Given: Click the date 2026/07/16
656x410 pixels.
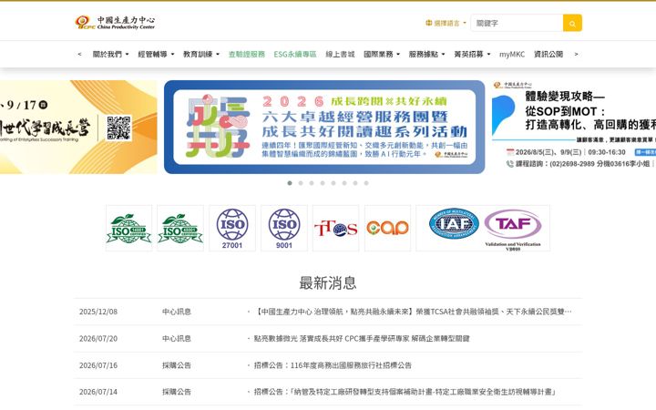Looking at the screenshot, I should click(98, 365).
